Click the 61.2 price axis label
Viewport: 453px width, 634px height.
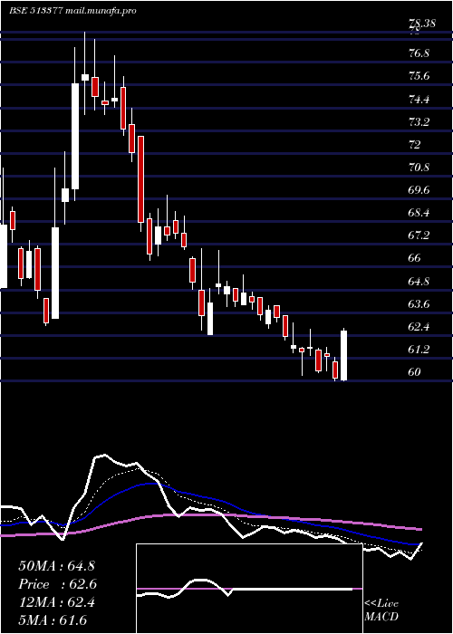419,349
